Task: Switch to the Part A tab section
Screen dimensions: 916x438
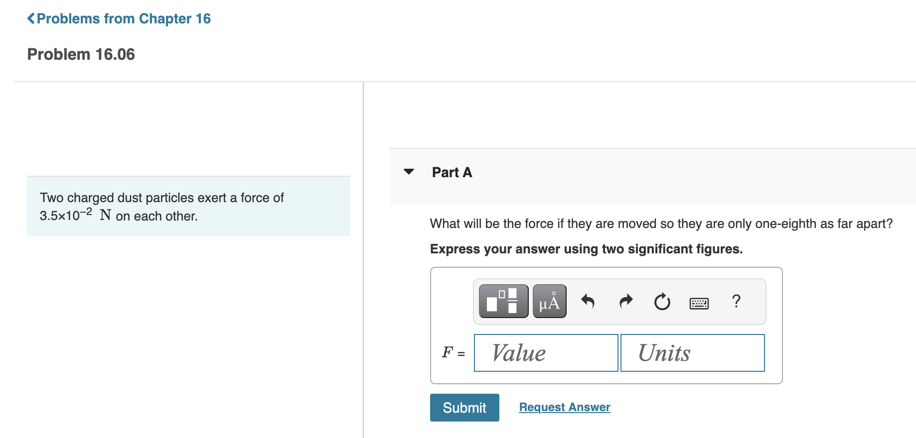Action: pos(452,172)
